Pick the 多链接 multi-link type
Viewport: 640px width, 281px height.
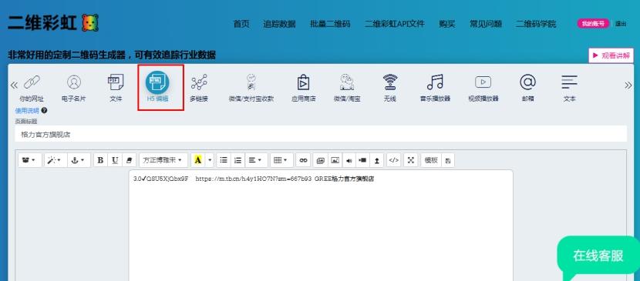(x=199, y=87)
